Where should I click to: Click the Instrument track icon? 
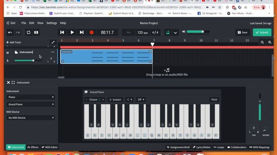coord(16,52)
